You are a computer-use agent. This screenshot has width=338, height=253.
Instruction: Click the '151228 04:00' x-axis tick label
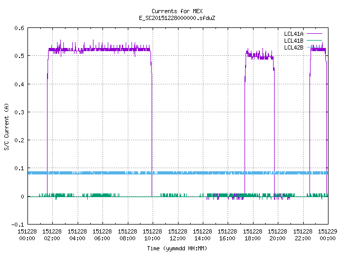(x=77, y=235)
